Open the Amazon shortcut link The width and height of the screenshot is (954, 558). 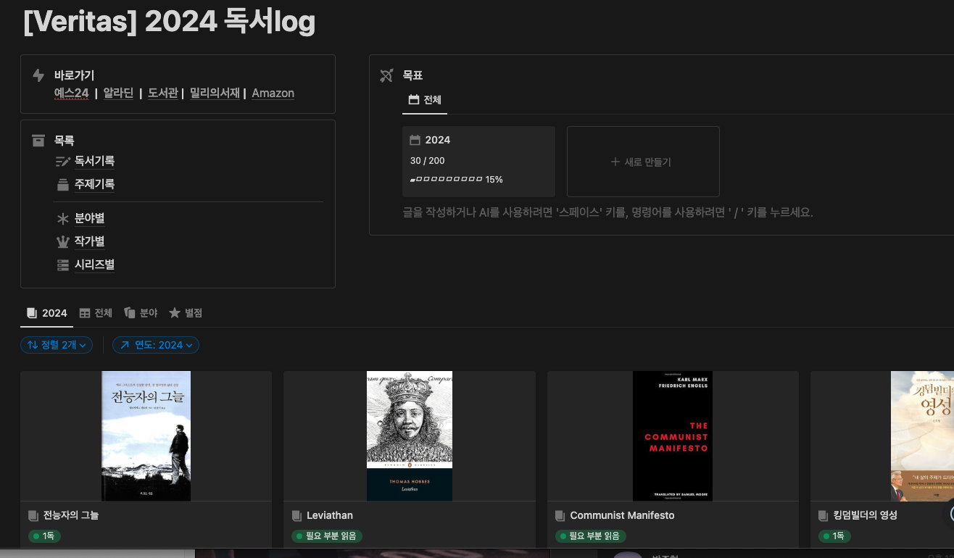(x=273, y=93)
